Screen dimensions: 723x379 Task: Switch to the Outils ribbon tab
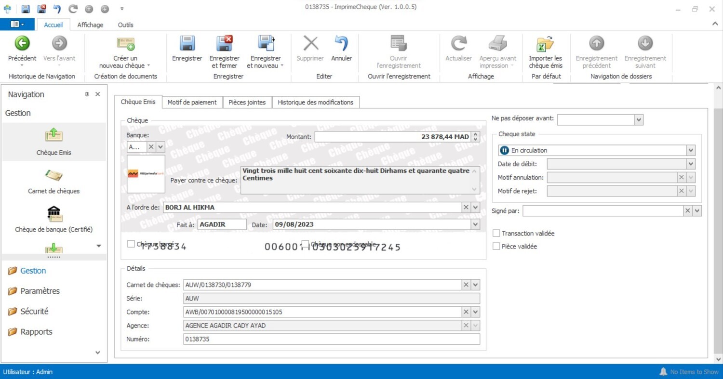pyautogui.click(x=125, y=25)
